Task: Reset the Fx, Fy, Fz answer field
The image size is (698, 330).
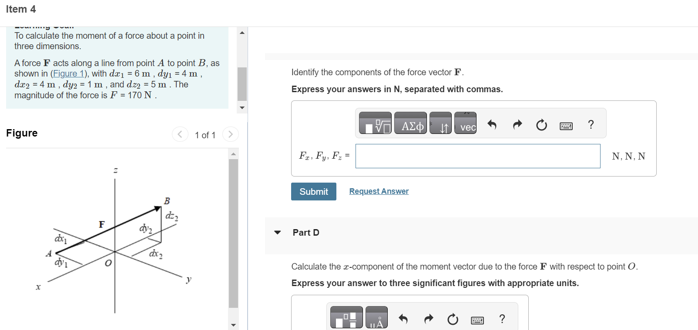Action: pyautogui.click(x=541, y=125)
